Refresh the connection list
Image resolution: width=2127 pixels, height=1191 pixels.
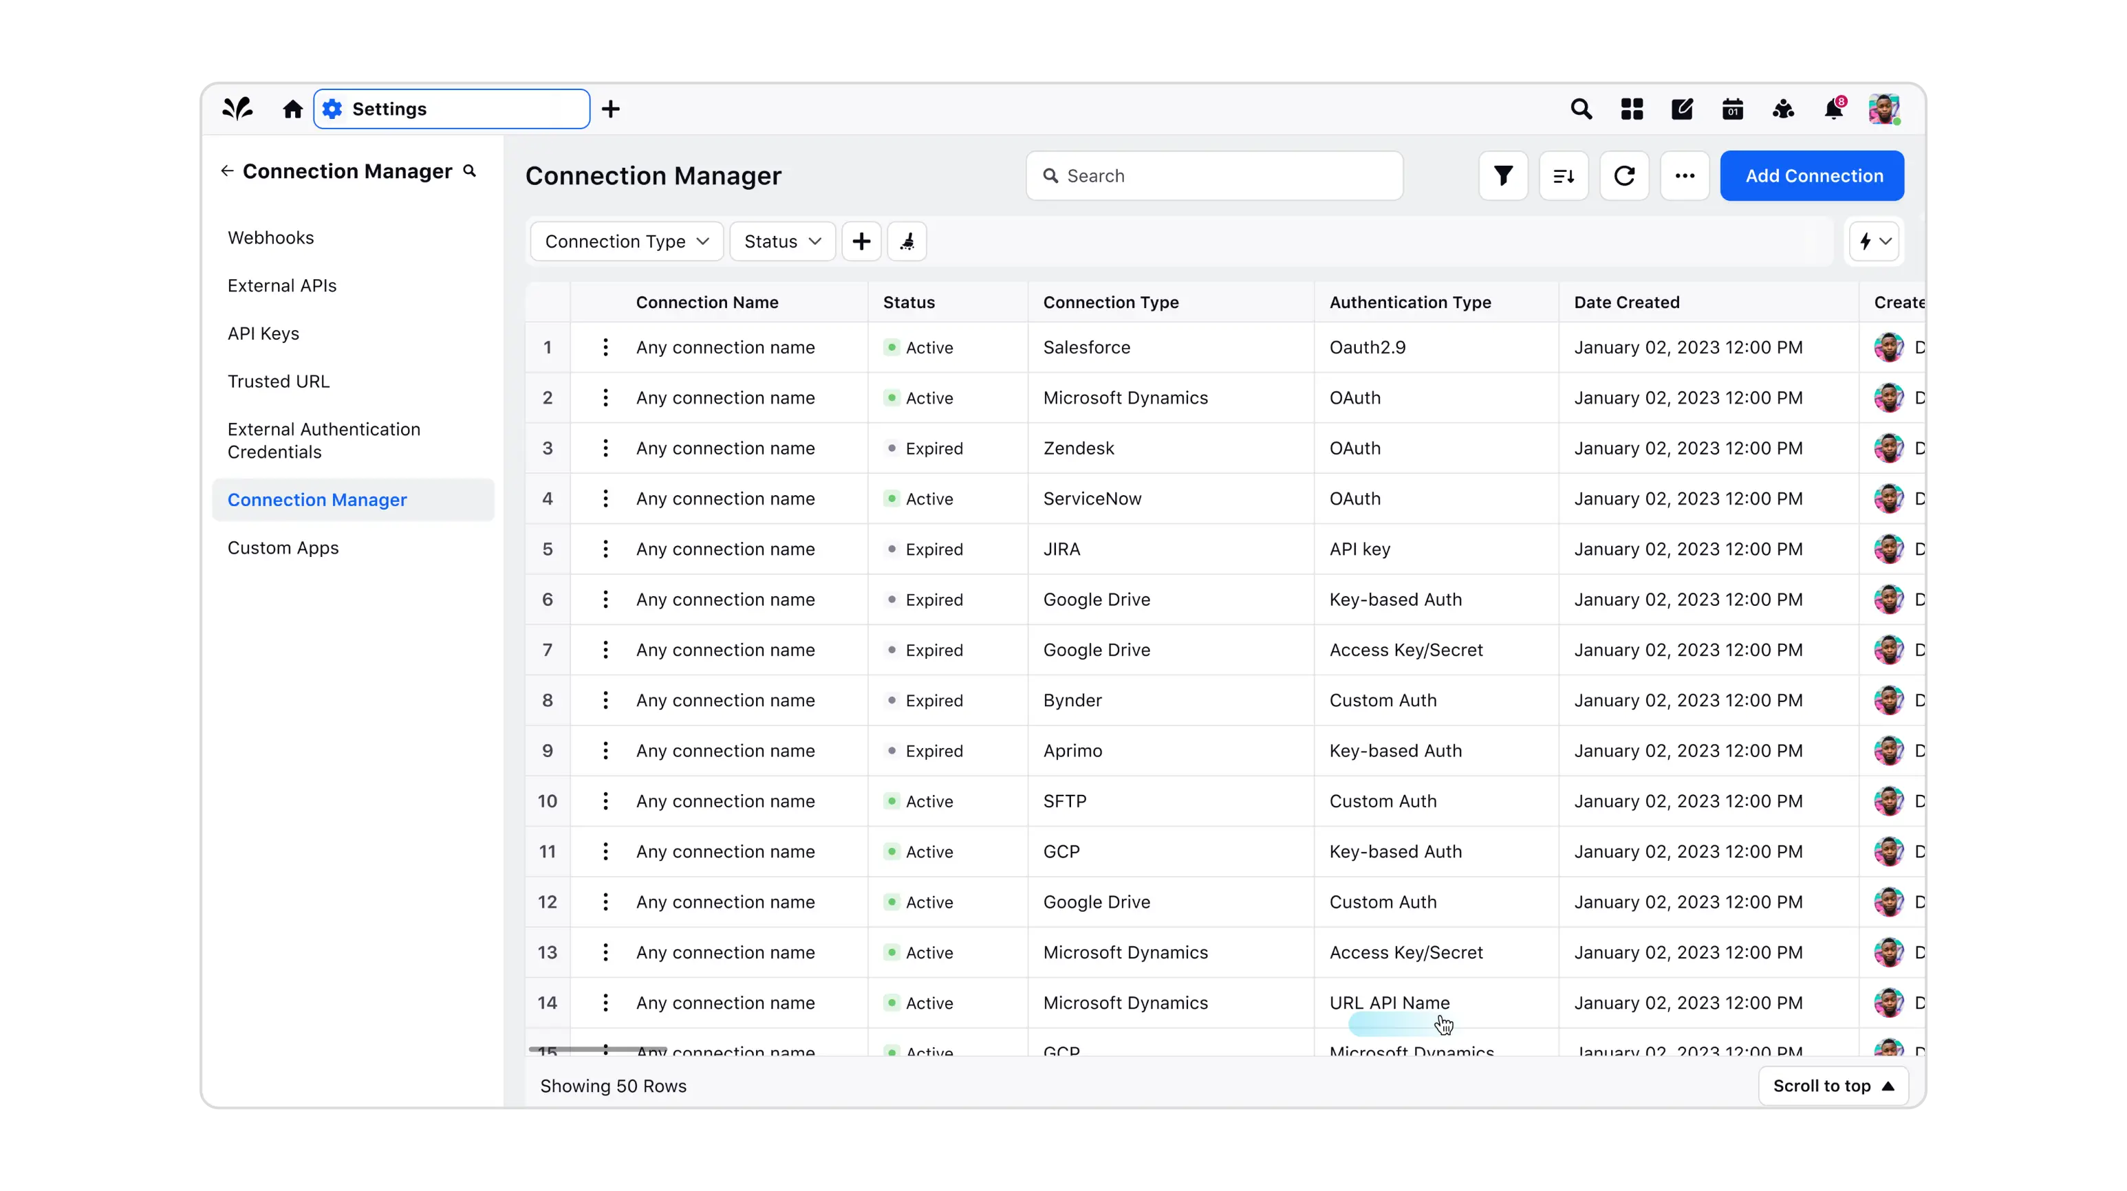point(1624,176)
